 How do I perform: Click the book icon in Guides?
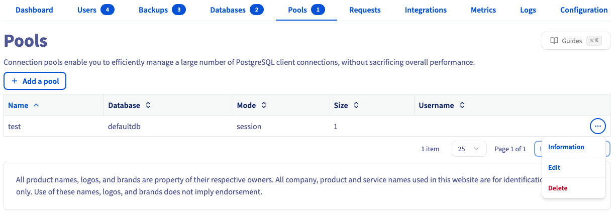[x=554, y=41]
